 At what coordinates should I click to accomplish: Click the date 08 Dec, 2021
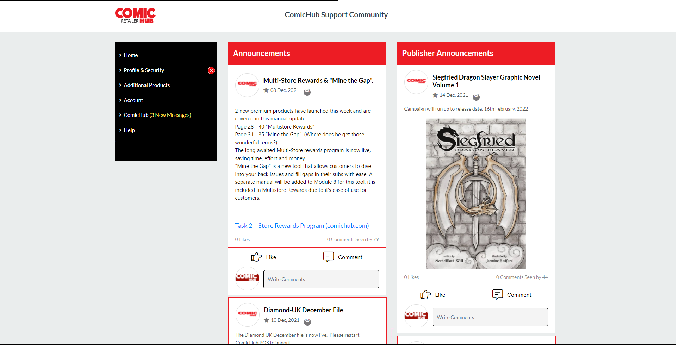(x=285, y=90)
